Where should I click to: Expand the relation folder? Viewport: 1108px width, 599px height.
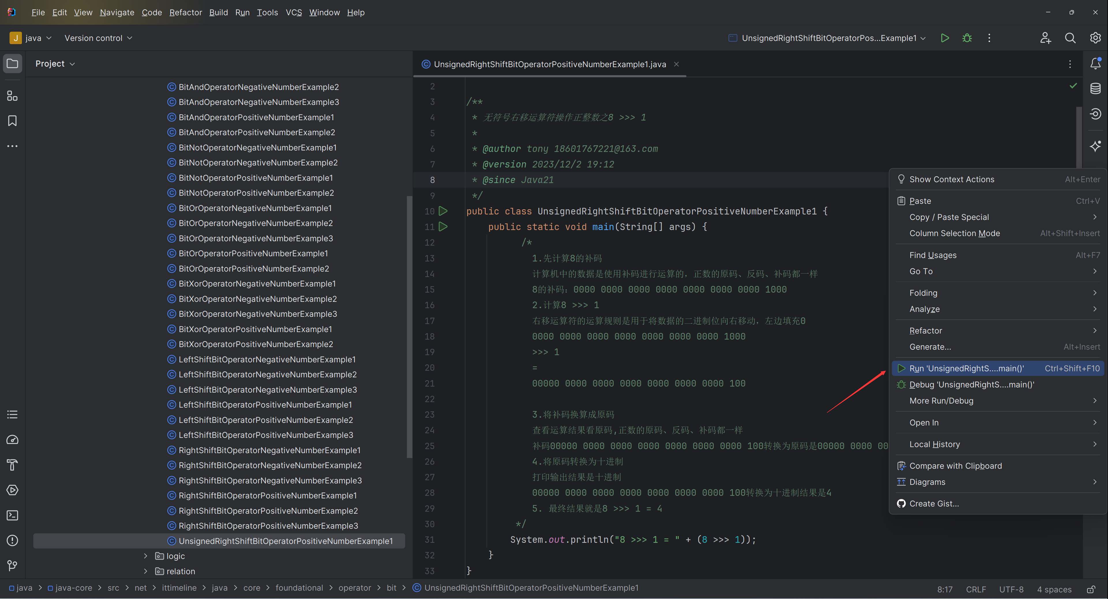pos(145,571)
